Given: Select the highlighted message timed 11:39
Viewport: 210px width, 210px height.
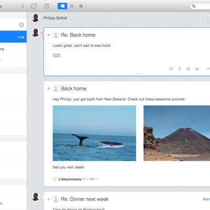Looking at the screenshot, I should point(13,37).
